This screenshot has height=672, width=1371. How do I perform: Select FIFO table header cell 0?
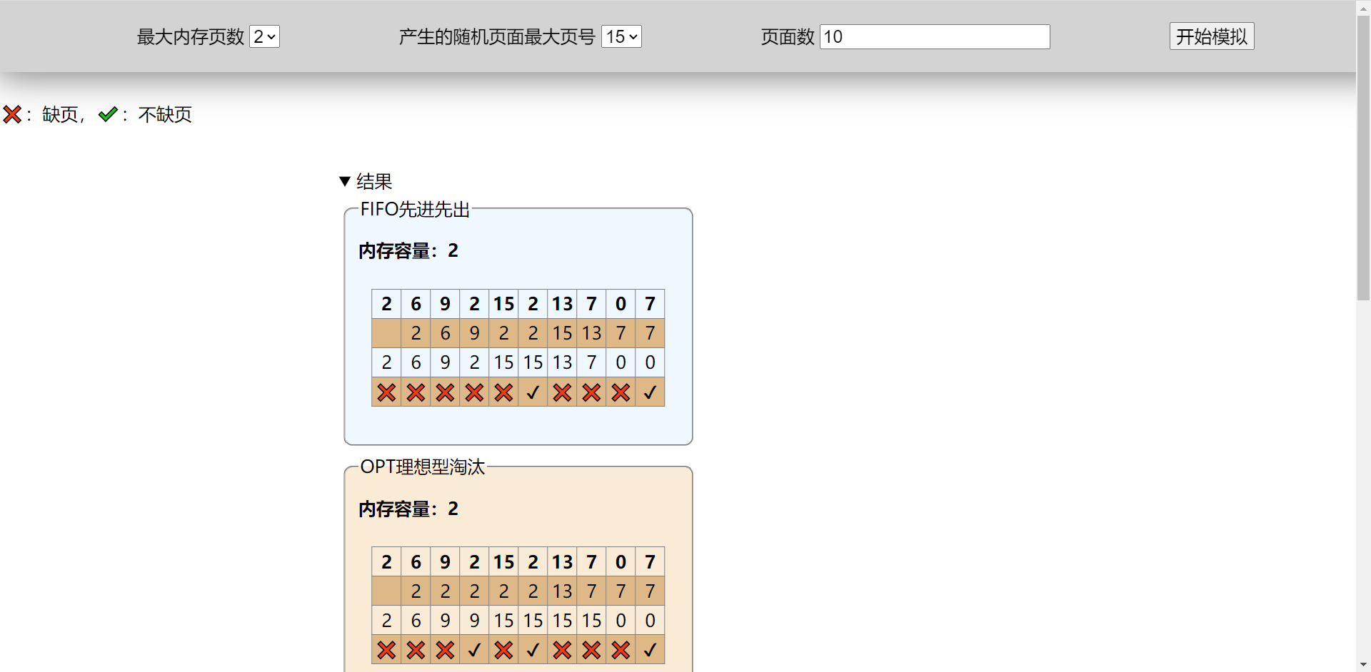(x=621, y=304)
